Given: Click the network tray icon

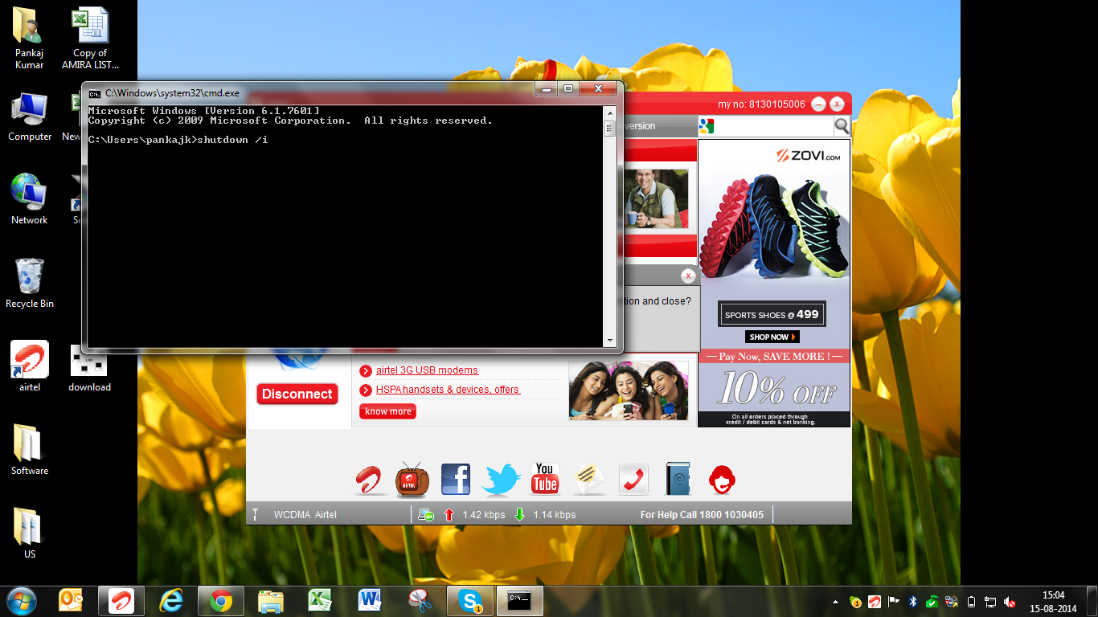Looking at the screenshot, I should pos(990,602).
